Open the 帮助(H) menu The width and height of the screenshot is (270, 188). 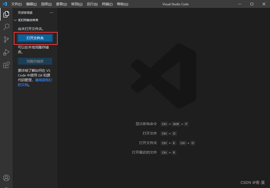(x=122, y=4)
